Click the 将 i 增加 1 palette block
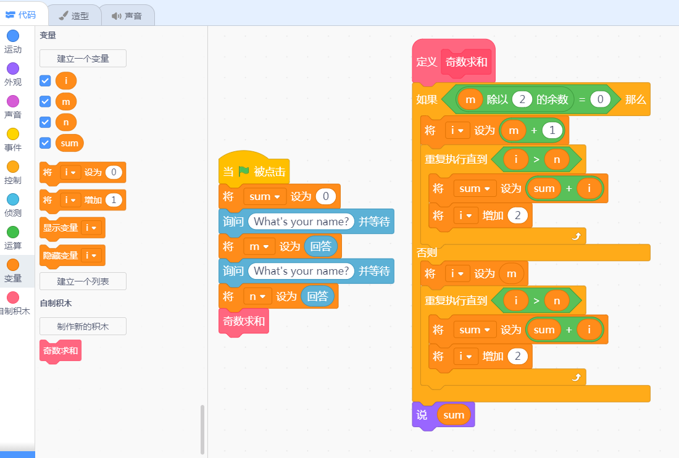Viewport: 679px width, 458px height. tap(82, 201)
